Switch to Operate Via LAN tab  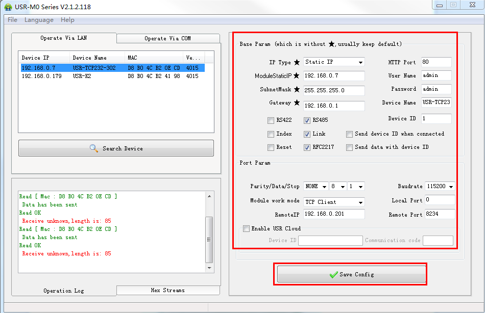point(64,38)
